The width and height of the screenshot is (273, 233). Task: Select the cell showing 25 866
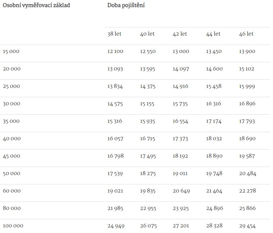click(247, 208)
